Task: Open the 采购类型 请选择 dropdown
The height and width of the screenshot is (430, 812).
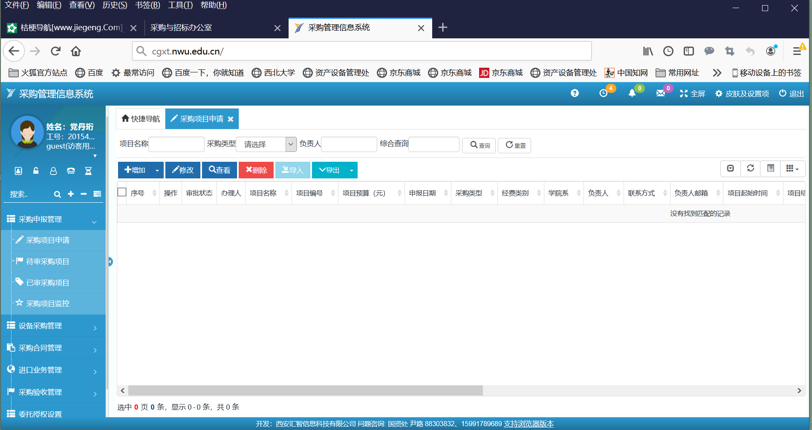Action: point(266,144)
